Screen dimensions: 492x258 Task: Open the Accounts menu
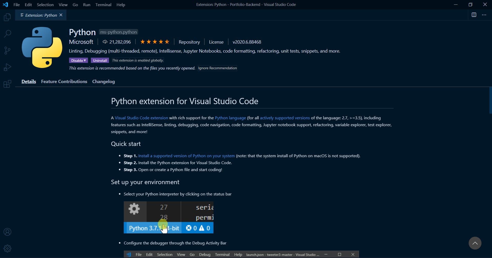tap(7, 232)
